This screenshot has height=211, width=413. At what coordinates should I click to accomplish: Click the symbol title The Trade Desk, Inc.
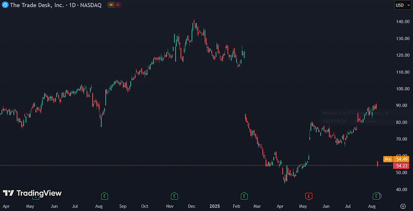click(x=37, y=5)
